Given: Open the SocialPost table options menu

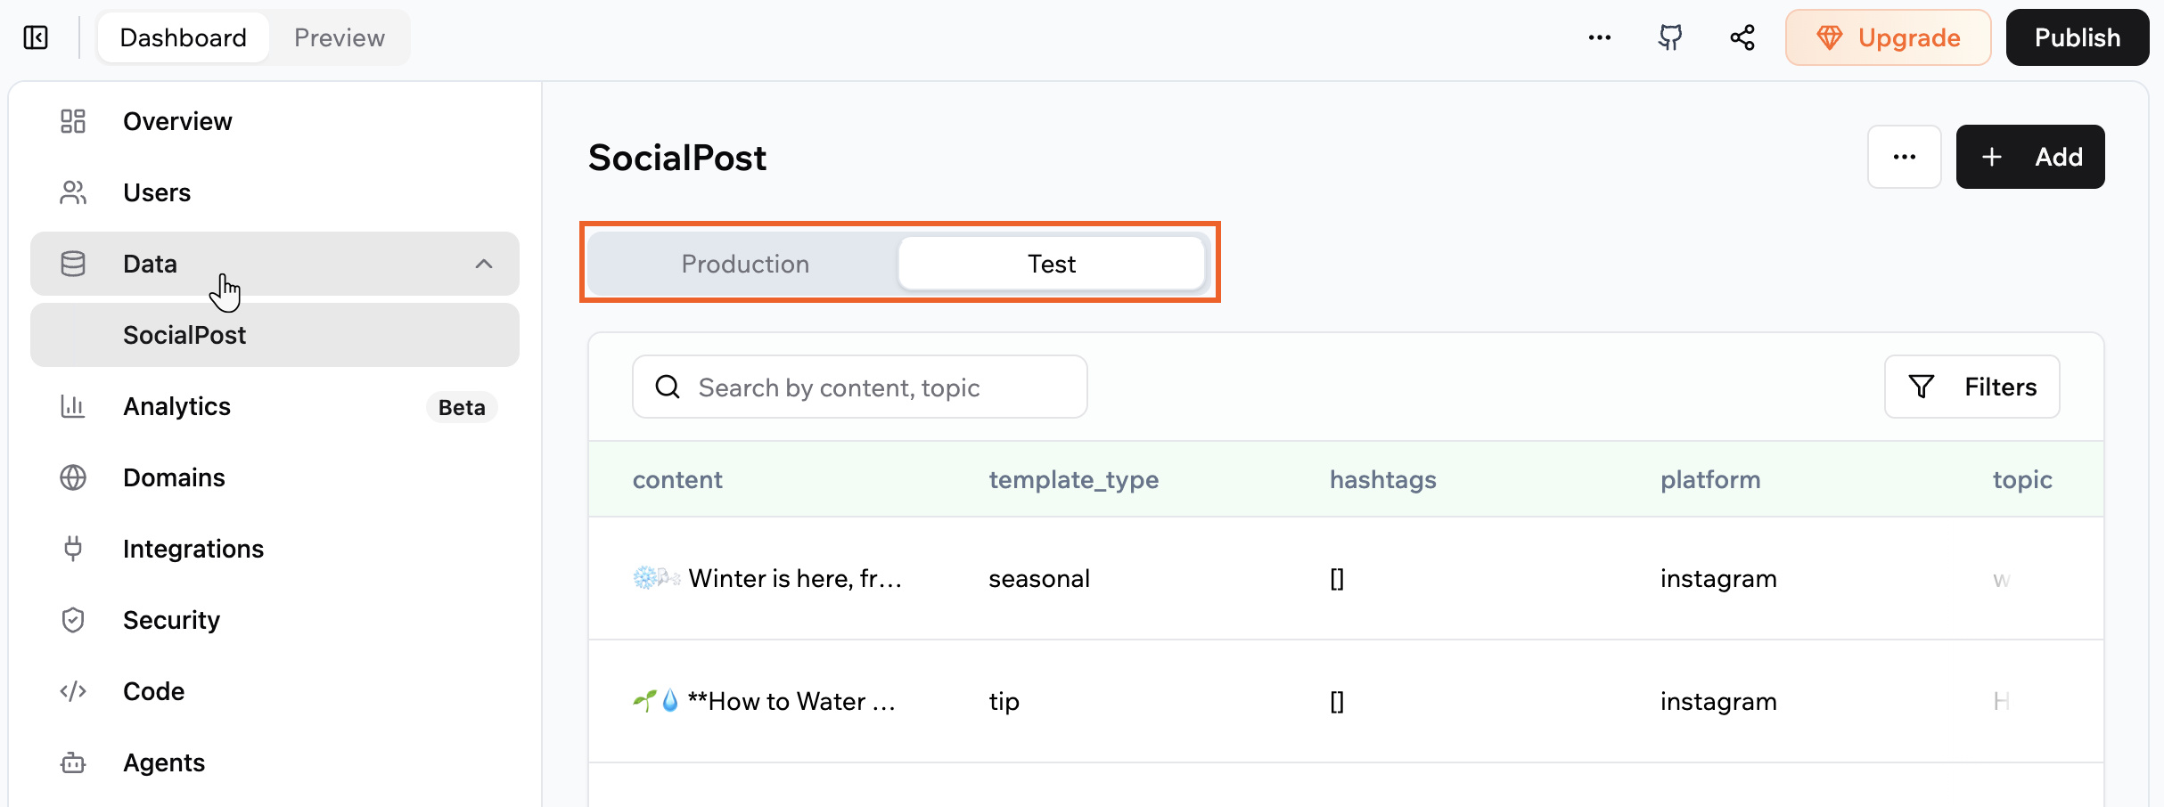Looking at the screenshot, I should 1906,157.
